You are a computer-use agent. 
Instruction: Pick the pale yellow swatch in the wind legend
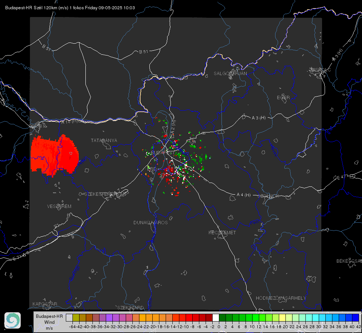282,318
